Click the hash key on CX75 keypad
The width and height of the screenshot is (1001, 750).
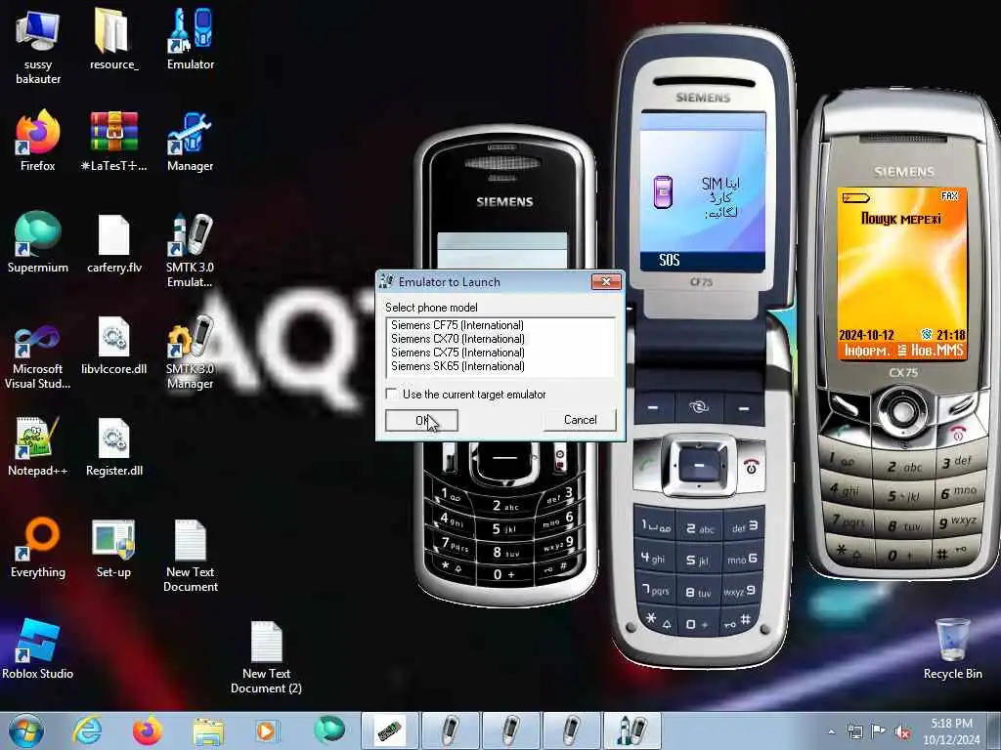coord(949,554)
